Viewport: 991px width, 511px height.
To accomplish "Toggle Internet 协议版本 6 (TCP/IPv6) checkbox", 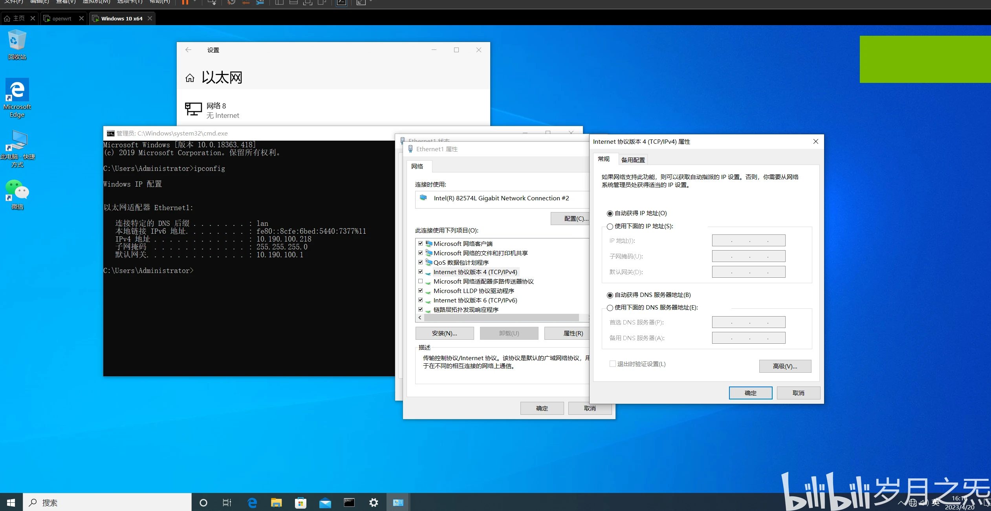I will coord(421,300).
